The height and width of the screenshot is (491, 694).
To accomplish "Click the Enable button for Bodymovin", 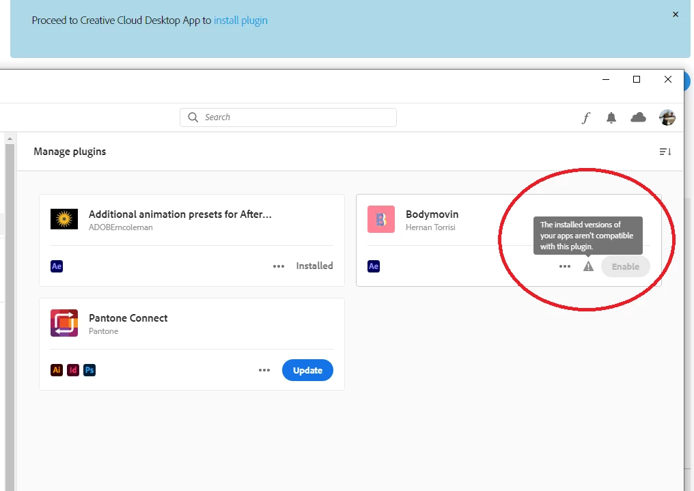I will 626,266.
